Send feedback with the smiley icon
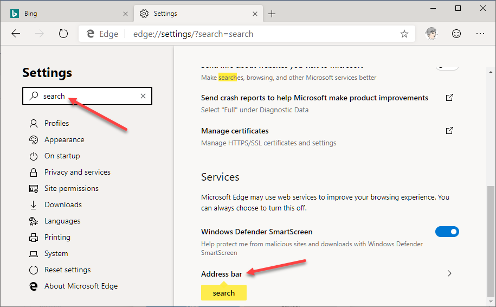 pyautogui.click(x=456, y=34)
